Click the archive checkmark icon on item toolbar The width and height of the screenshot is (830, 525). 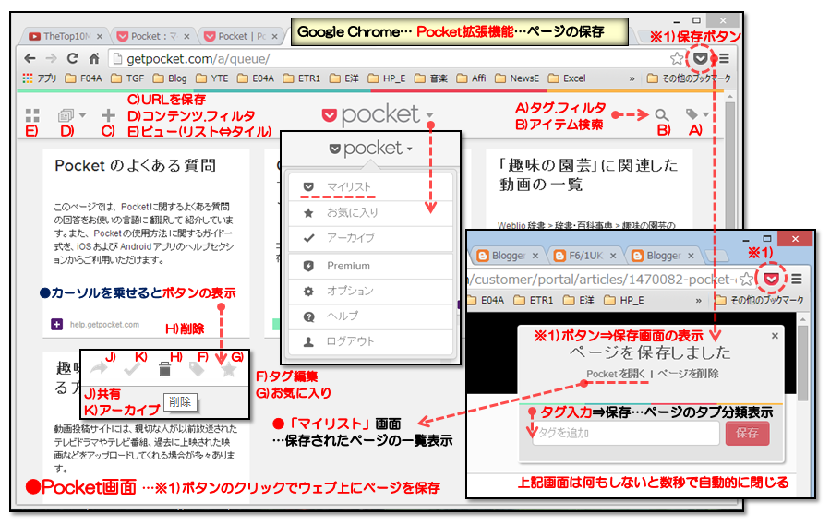tap(132, 369)
